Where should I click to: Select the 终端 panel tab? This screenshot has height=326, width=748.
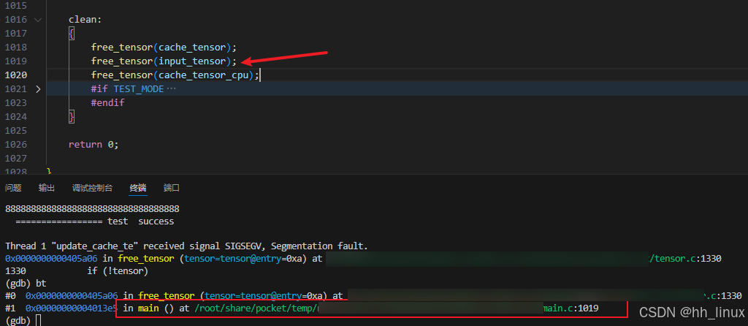point(138,188)
